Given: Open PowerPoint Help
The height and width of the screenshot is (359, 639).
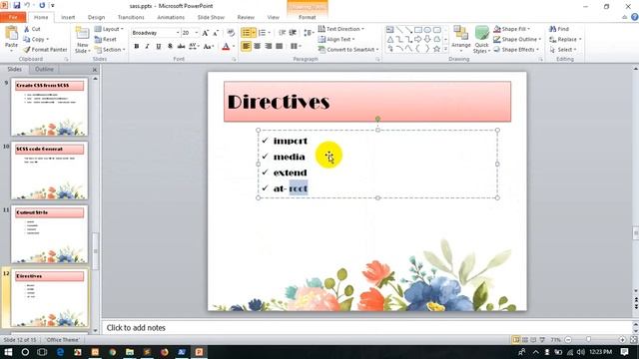Looking at the screenshot, I should (x=635, y=17).
